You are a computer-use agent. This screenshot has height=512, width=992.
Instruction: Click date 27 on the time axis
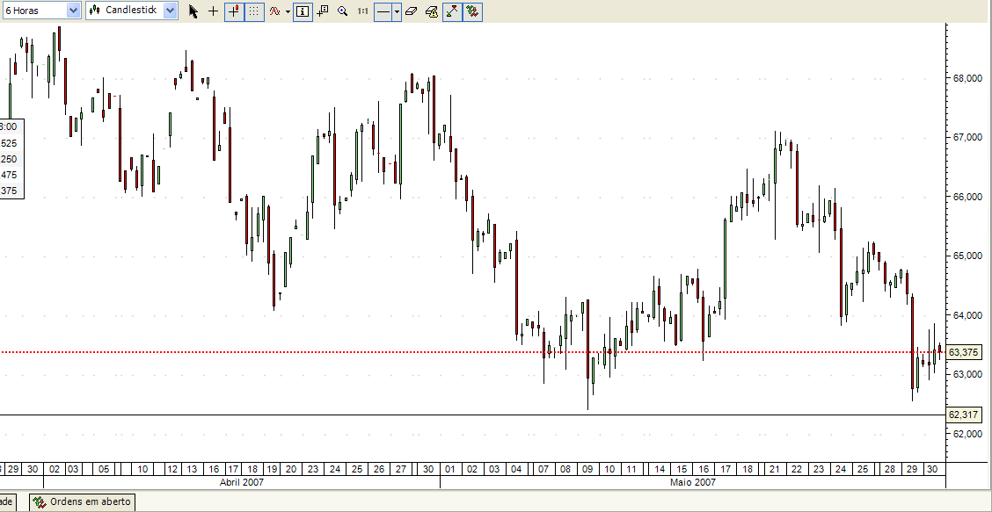(401, 469)
